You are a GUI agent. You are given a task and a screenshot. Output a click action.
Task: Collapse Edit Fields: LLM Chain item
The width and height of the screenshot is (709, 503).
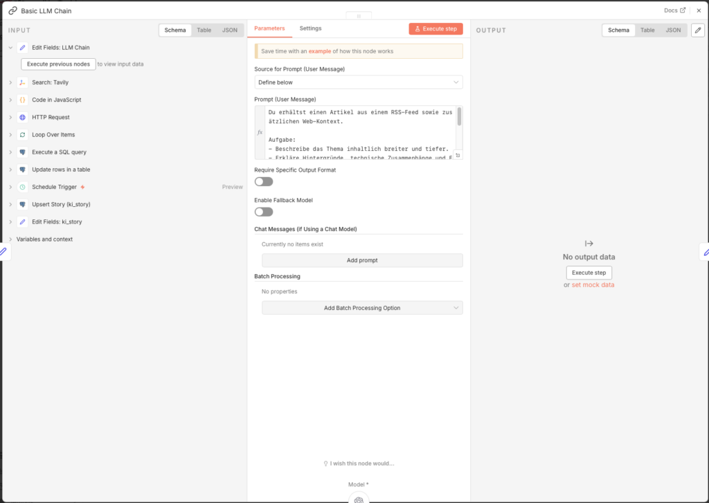coord(10,48)
